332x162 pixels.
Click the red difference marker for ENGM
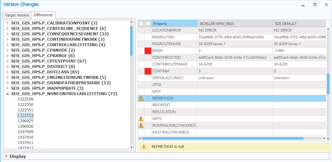pyautogui.click(x=148, y=51)
